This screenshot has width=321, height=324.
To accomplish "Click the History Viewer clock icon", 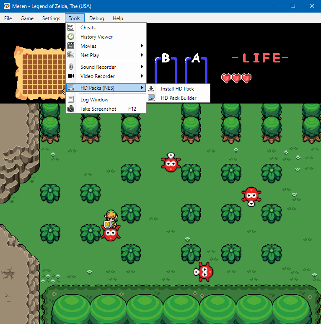I will [71, 36].
